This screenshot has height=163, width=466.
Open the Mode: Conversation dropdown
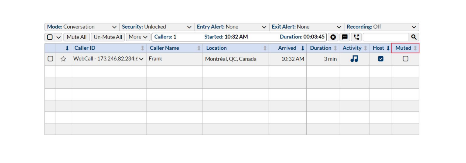point(82,27)
